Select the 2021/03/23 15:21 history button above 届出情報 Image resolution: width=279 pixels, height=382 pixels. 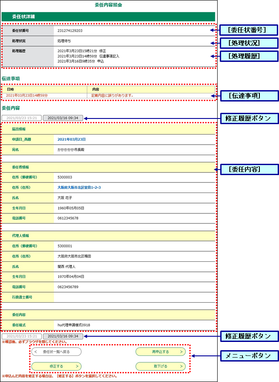(x=22, y=118)
